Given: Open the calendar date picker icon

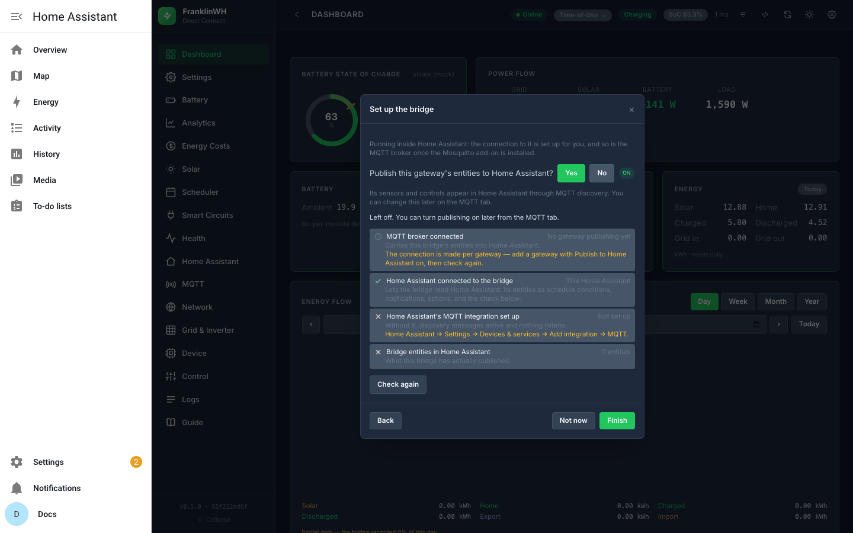Looking at the screenshot, I should [x=756, y=324].
